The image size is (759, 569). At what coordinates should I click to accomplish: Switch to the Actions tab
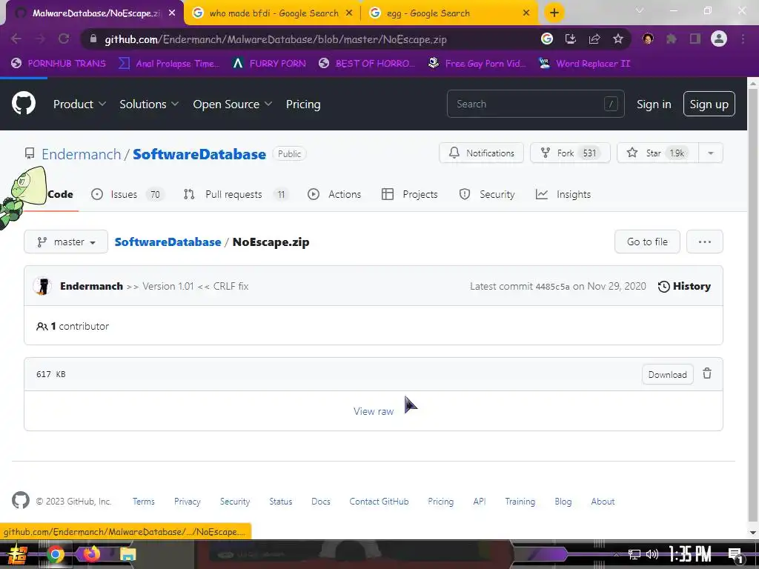tap(334, 194)
